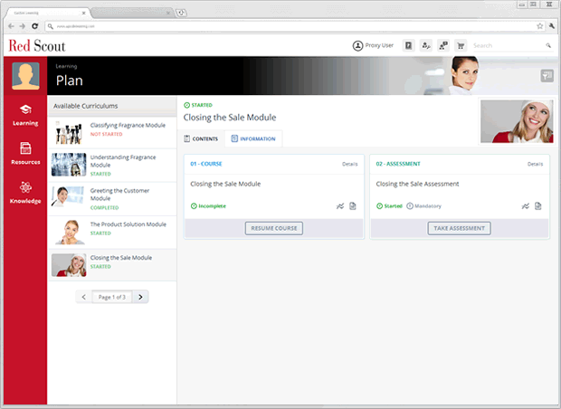Click the Proxy User name
The image size is (561, 409).
[x=379, y=45]
